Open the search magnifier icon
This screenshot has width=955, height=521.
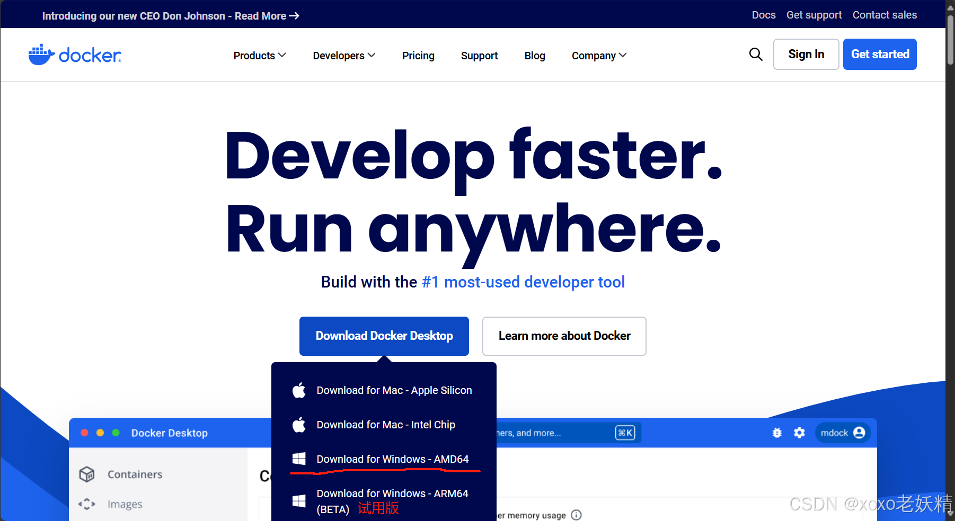click(756, 54)
